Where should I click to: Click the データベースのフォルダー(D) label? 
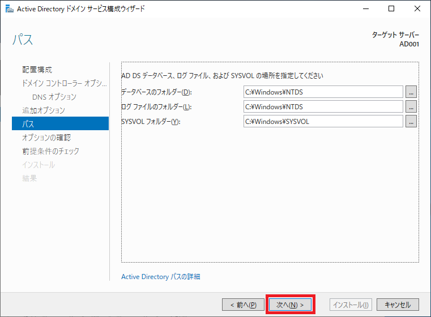click(156, 92)
